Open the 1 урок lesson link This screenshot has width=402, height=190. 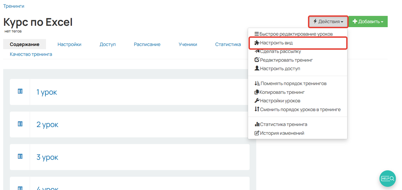pyautogui.click(x=47, y=92)
